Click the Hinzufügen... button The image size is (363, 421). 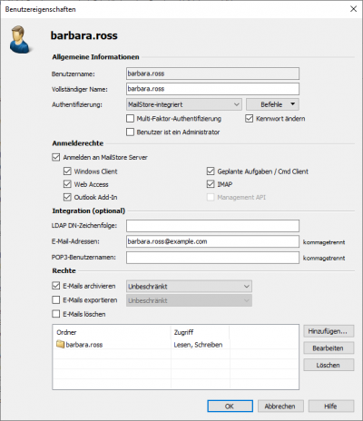(329, 331)
